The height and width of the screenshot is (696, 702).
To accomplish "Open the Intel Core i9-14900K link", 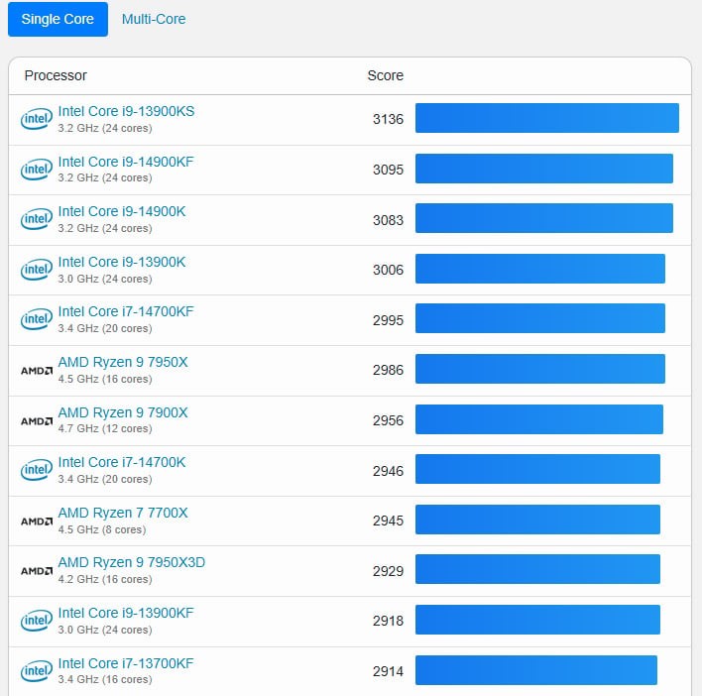I will (x=122, y=211).
